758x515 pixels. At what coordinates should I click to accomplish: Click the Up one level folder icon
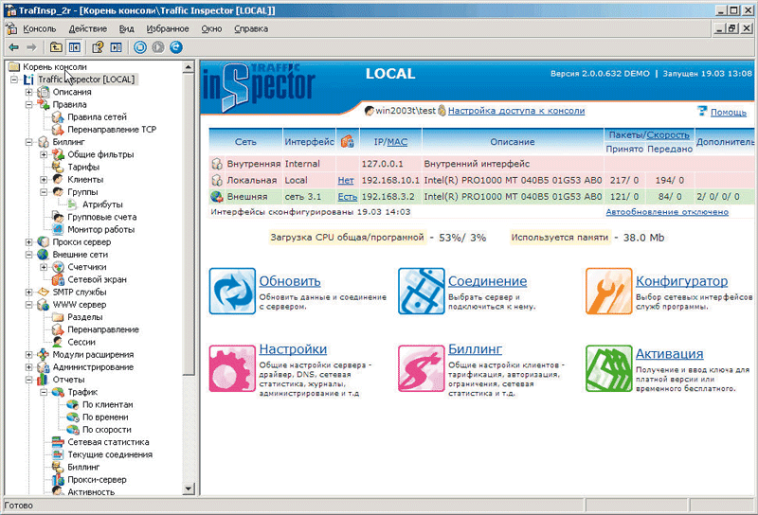pos(56,47)
